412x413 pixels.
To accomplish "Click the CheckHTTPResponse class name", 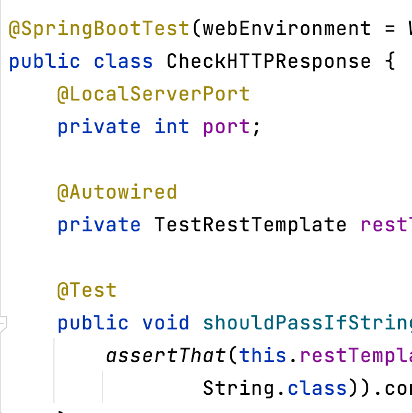I will point(268,61).
